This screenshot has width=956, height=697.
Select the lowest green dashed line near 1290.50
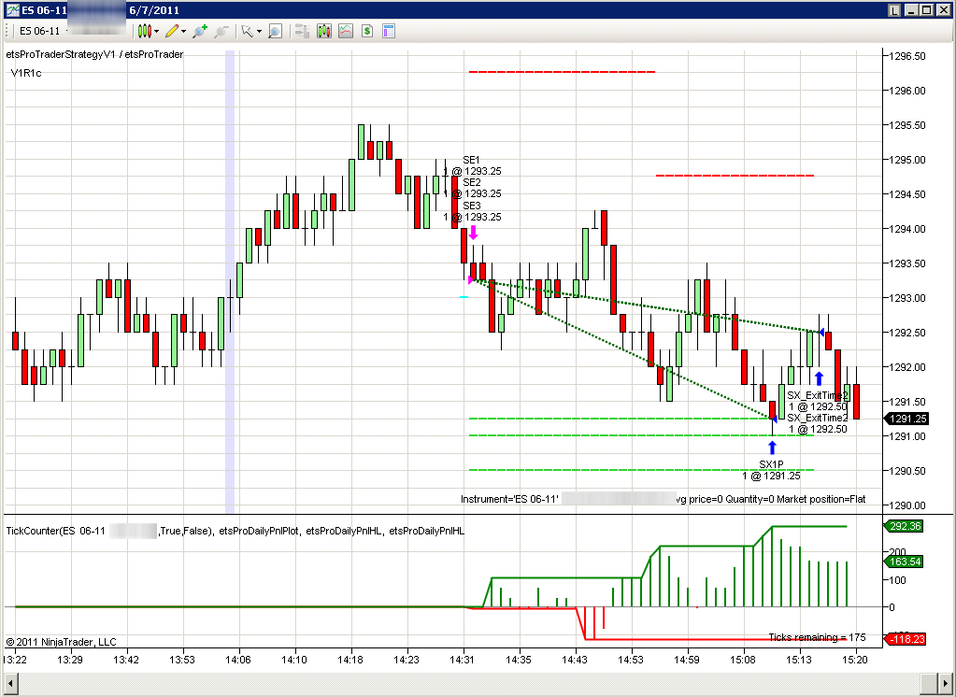(x=641, y=470)
